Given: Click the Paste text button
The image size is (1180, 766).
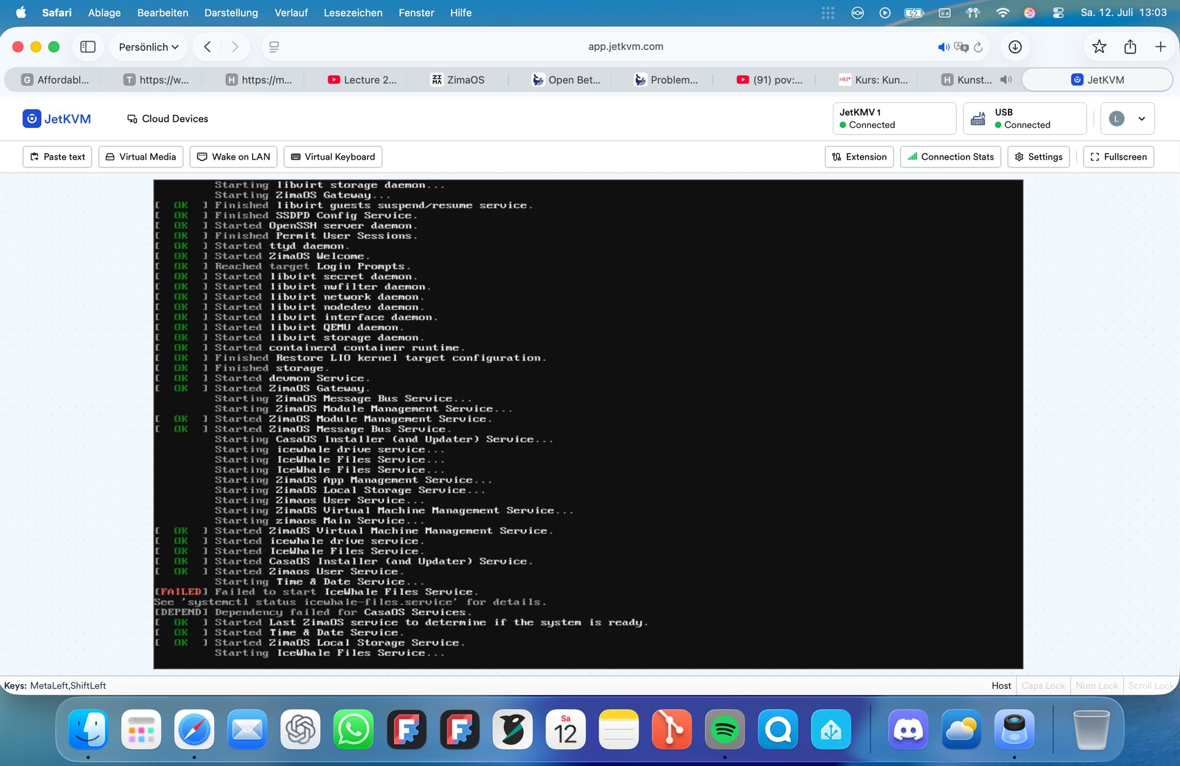Looking at the screenshot, I should click(x=58, y=157).
